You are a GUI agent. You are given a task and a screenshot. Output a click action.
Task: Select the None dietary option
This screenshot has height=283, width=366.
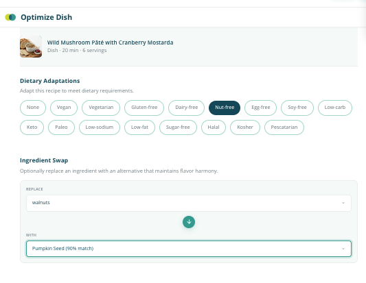pyautogui.click(x=33, y=108)
